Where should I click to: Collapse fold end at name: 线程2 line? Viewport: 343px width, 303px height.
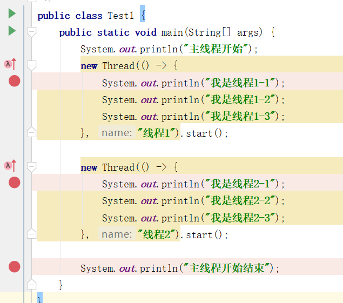(x=31, y=233)
